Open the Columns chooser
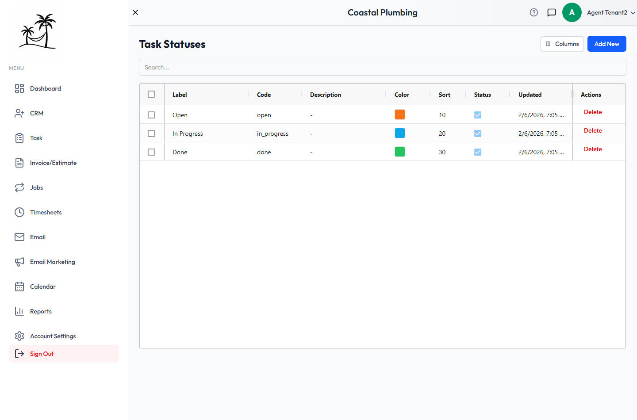The image size is (637, 420). (x=562, y=44)
